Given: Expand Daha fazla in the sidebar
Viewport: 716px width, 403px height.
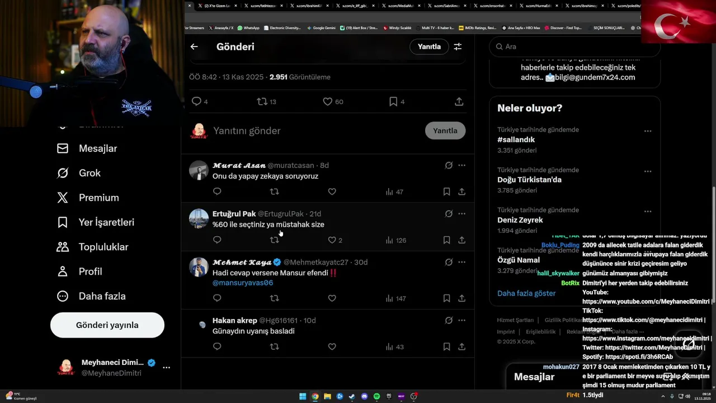Looking at the screenshot, I should [x=91, y=296].
